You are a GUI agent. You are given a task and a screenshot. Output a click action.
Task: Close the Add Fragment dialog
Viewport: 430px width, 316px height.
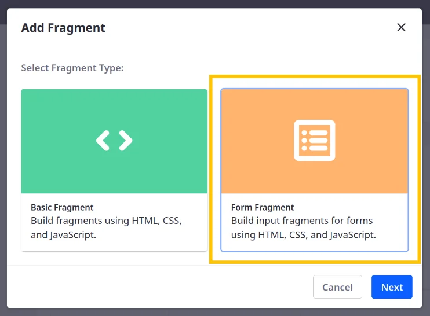(401, 27)
